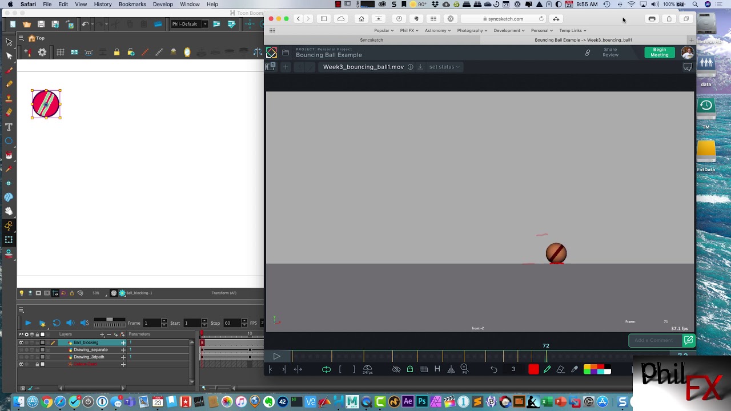
Task: Open the Develop menu
Action: (163, 4)
